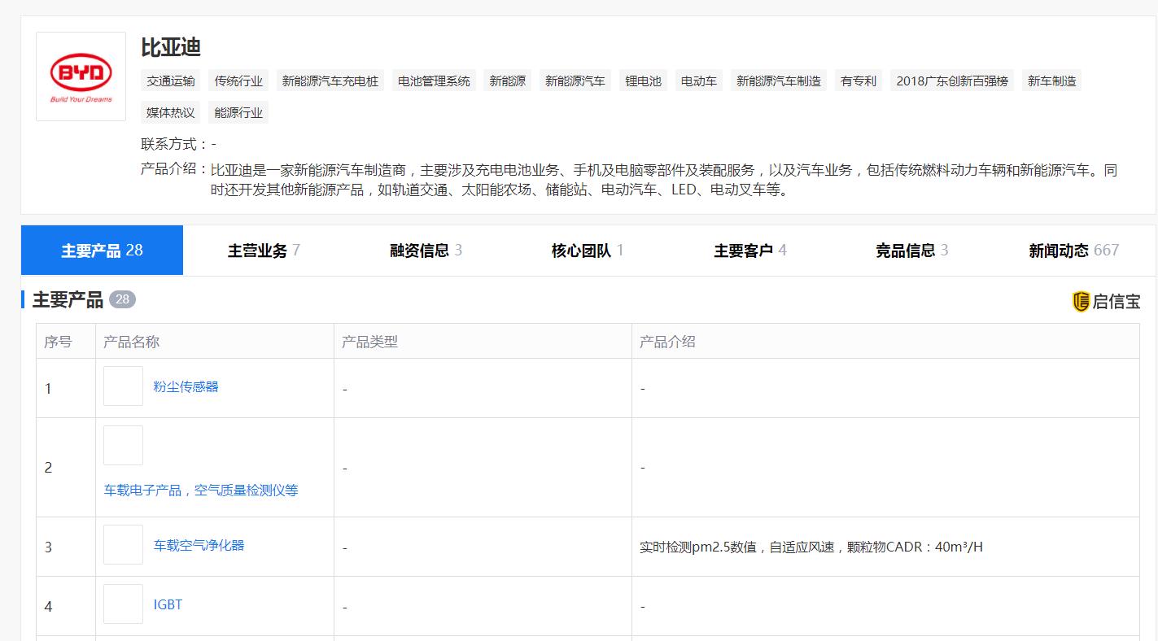Click the 28 count badge beside 主要产品 heading
This screenshot has width=1158, height=641.
pos(122,299)
